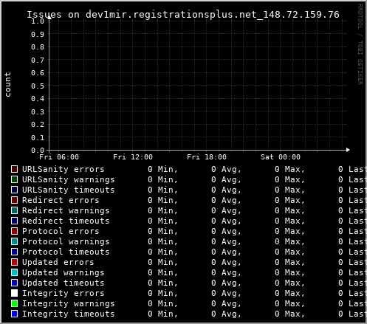Click the Fri 12:00 time axis label

tap(133, 157)
